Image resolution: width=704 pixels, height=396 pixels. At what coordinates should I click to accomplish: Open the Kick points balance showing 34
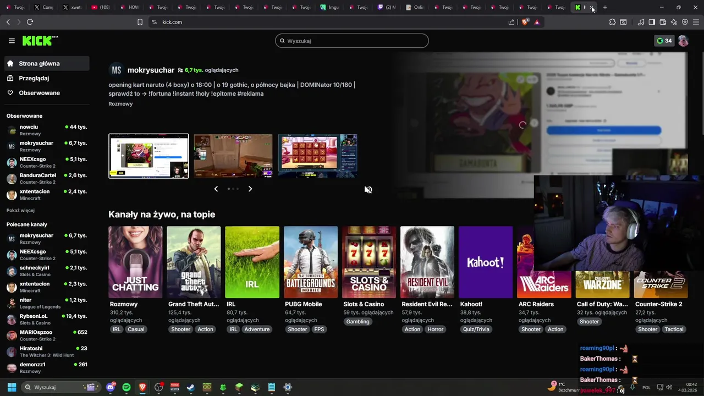click(664, 41)
